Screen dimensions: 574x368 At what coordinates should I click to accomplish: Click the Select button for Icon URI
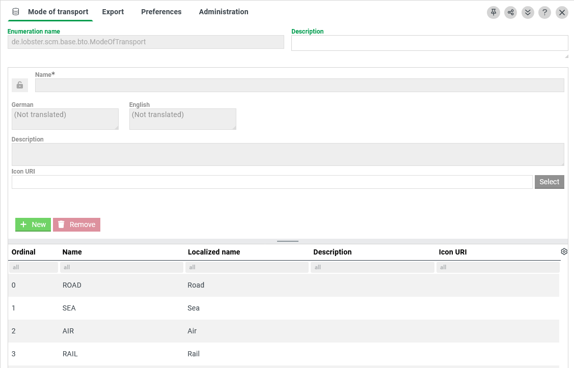549,182
